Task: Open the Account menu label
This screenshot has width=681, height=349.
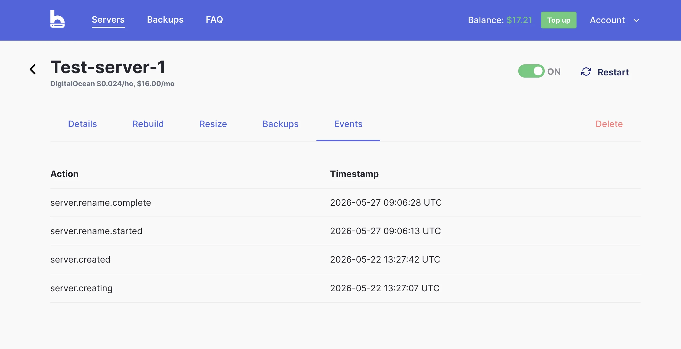Action: click(x=607, y=20)
